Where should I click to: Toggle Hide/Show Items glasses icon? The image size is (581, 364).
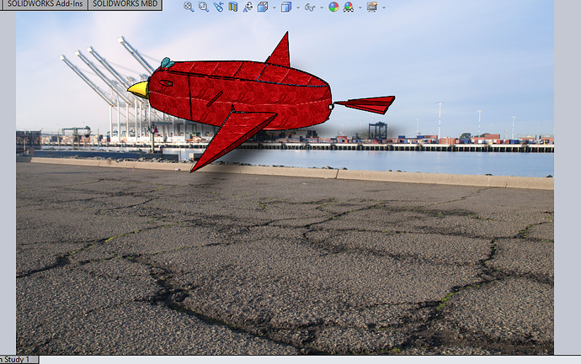[309, 7]
